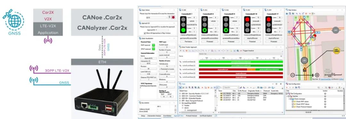Zoom in the map with the plus button
Image resolution: width=346 pixels, height=119 pixels.
[317, 75]
